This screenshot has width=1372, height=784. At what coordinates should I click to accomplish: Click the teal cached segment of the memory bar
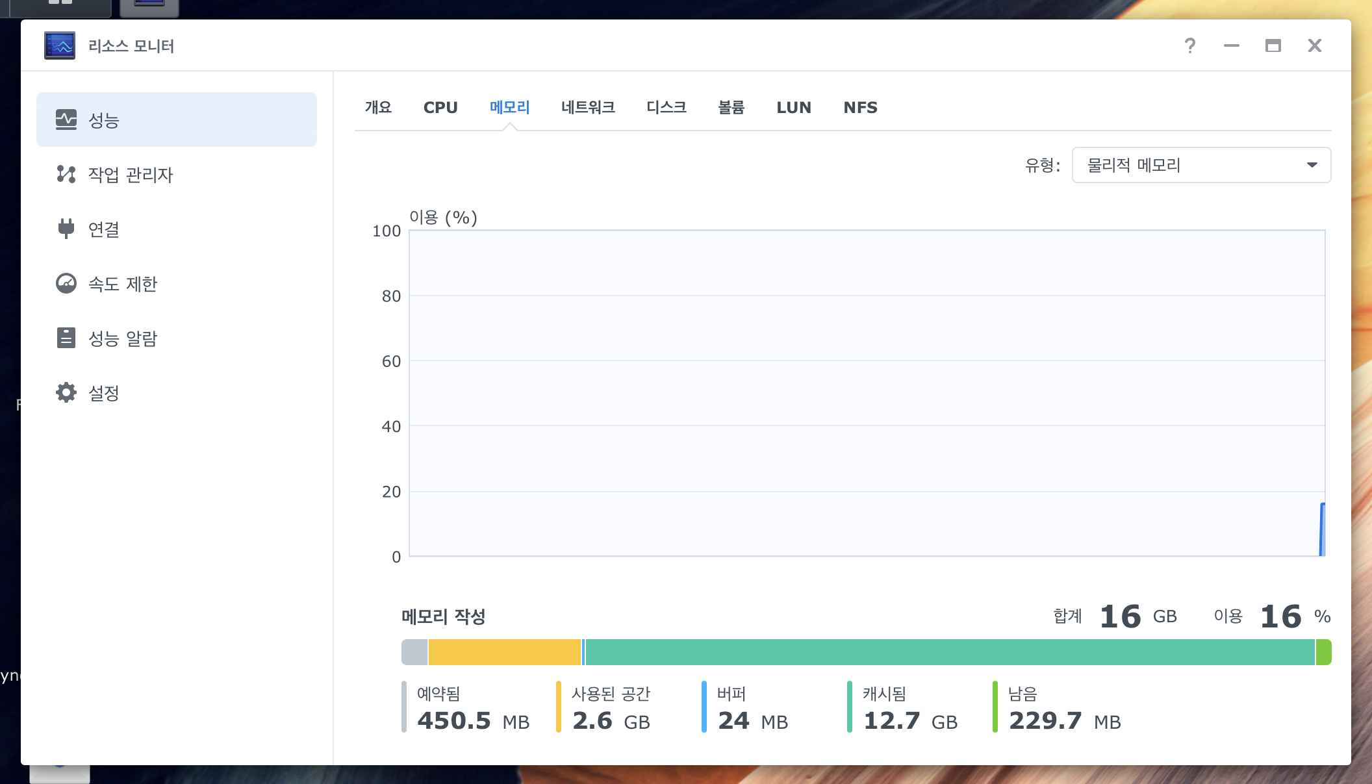tap(948, 652)
